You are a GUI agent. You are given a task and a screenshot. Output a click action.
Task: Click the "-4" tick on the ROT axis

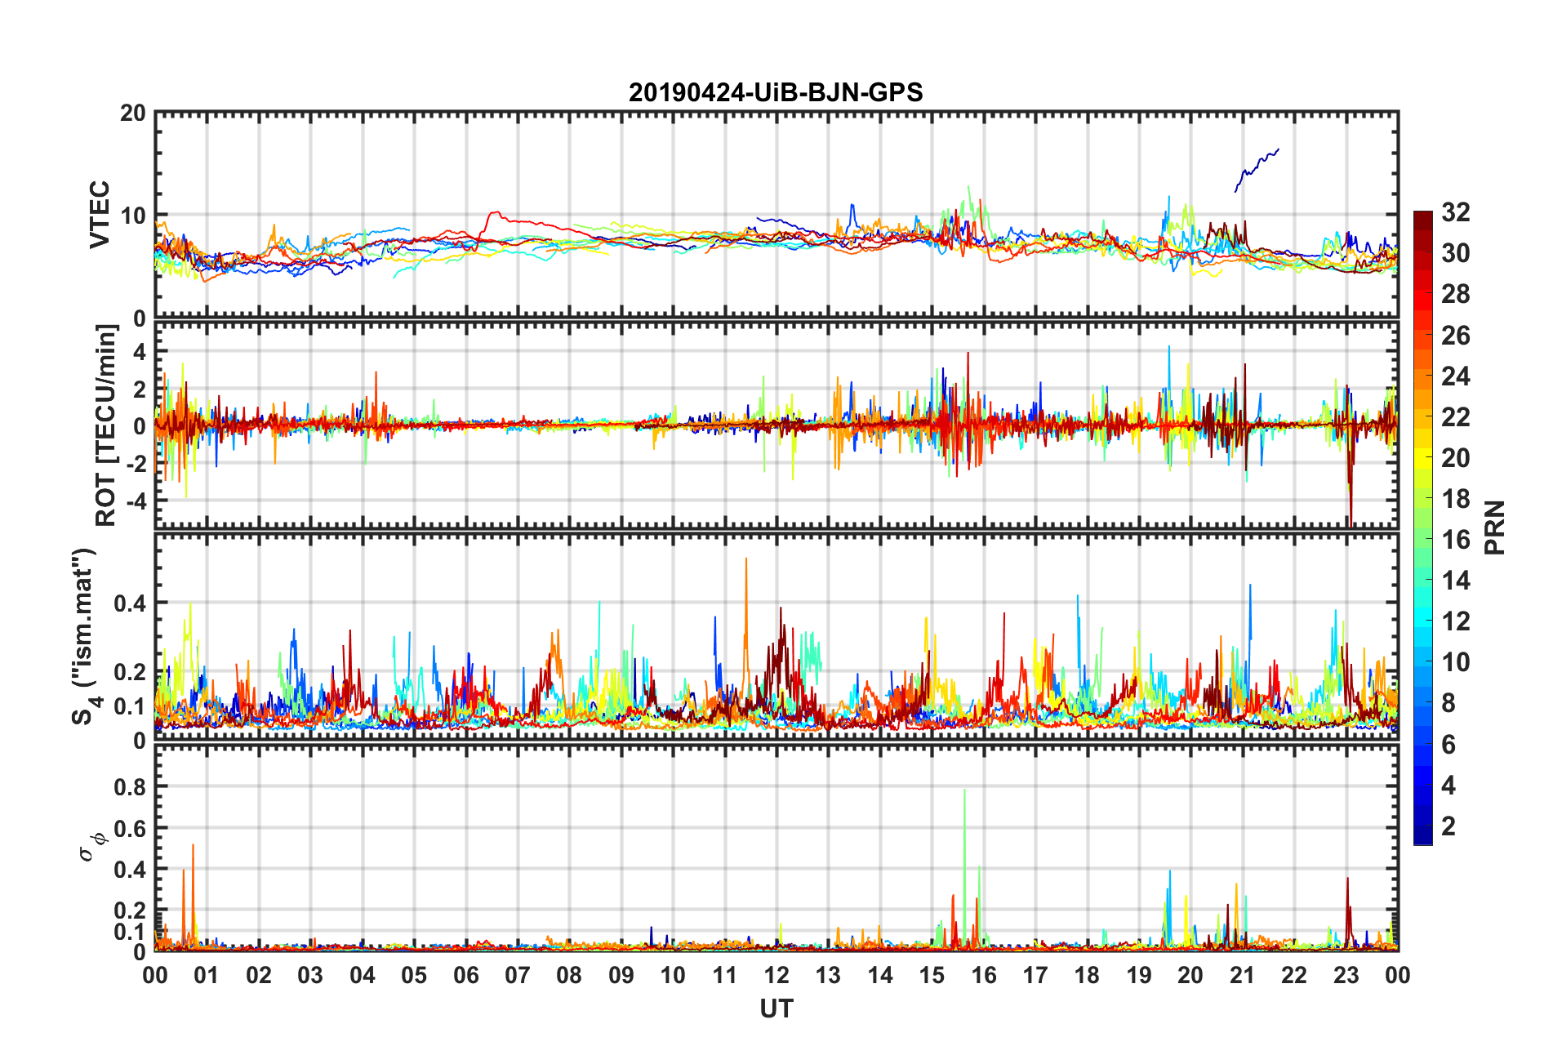(135, 500)
